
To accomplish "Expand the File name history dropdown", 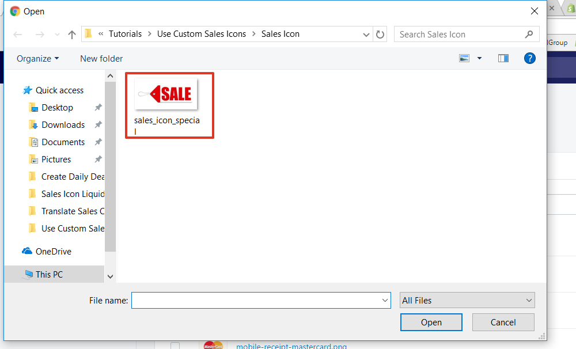I will click(x=384, y=300).
